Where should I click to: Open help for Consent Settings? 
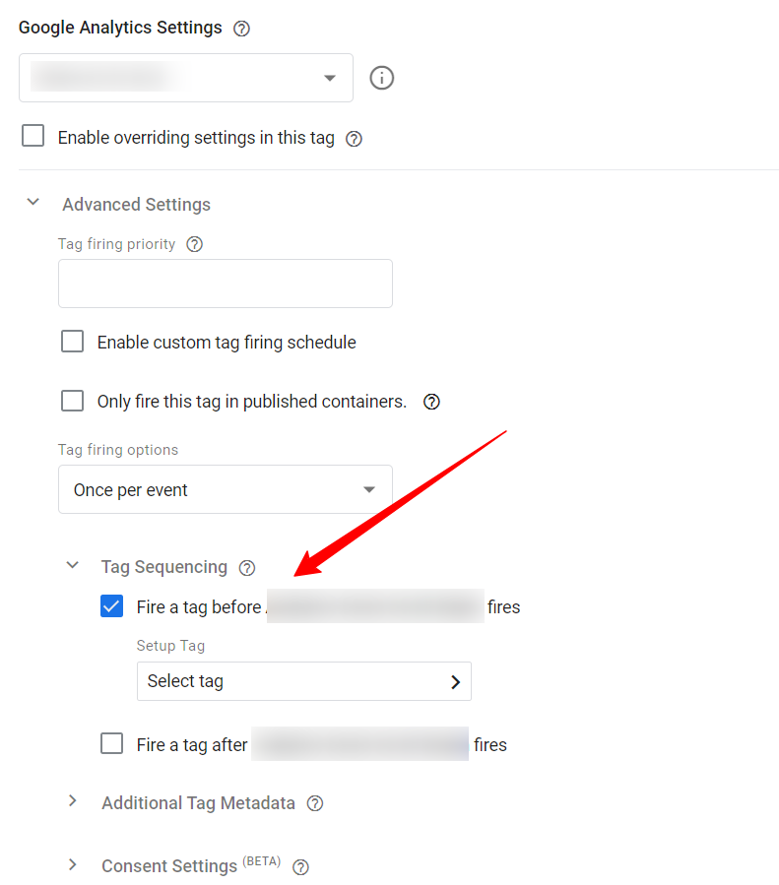[x=301, y=867]
